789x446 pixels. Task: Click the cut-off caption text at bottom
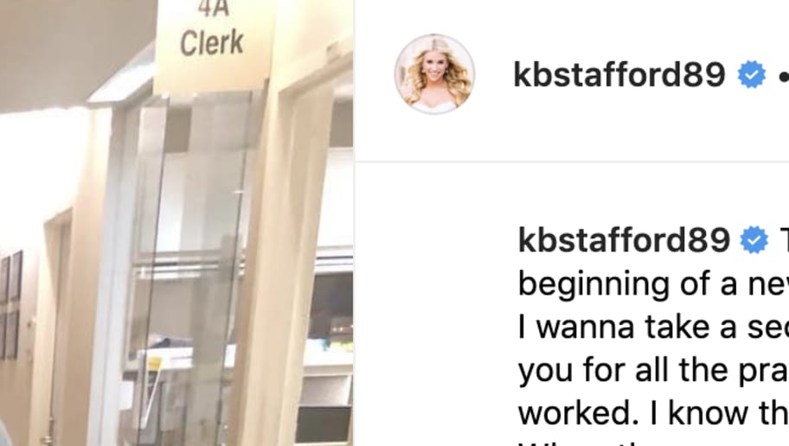point(579,443)
